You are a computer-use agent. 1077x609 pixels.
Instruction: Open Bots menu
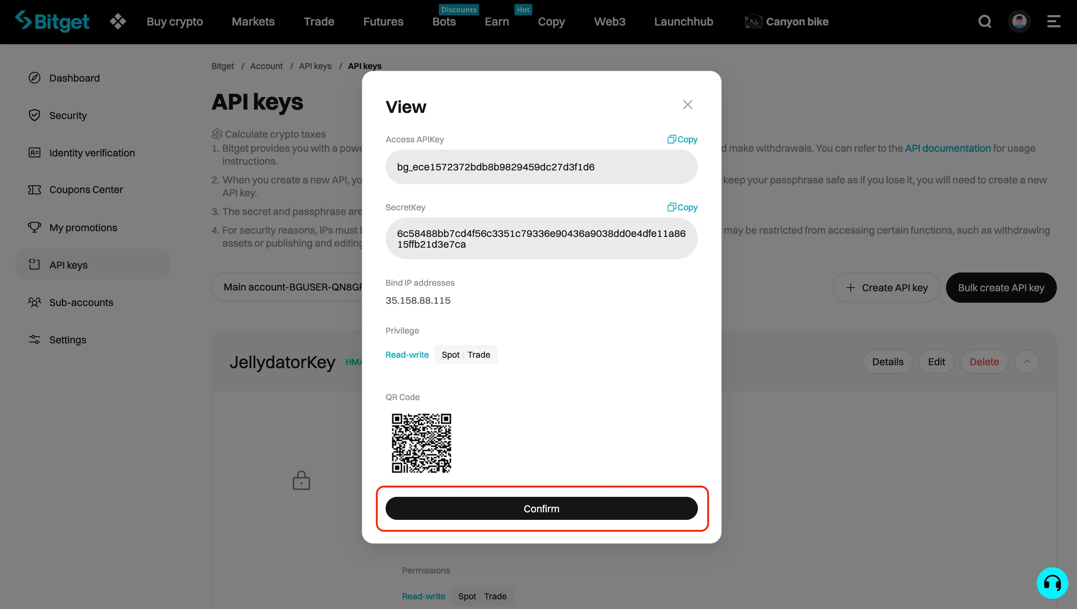444,21
